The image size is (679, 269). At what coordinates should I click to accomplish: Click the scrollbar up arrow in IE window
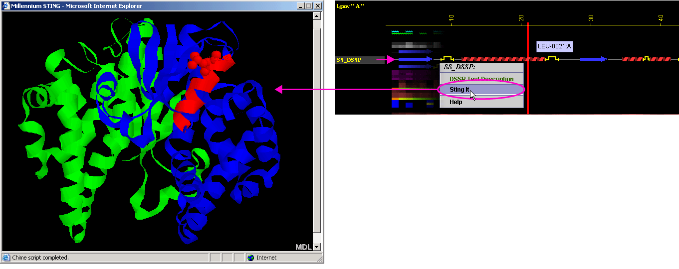click(317, 16)
